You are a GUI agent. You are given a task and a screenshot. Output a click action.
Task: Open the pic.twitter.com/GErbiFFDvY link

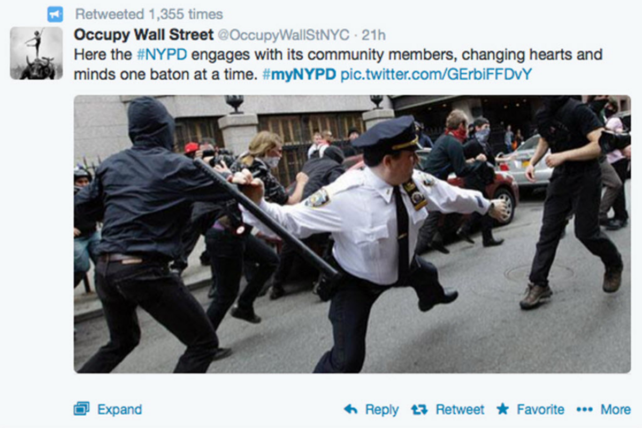(x=437, y=74)
